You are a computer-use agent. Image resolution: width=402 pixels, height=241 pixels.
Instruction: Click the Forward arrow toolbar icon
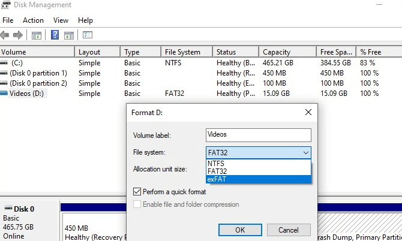click(17, 35)
